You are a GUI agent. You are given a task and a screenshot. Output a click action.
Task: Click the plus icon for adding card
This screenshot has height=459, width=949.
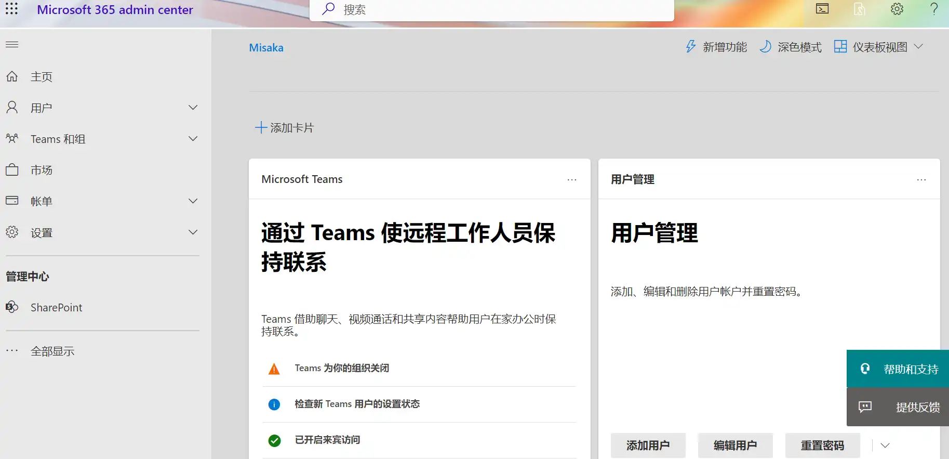(x=261, y=127)
